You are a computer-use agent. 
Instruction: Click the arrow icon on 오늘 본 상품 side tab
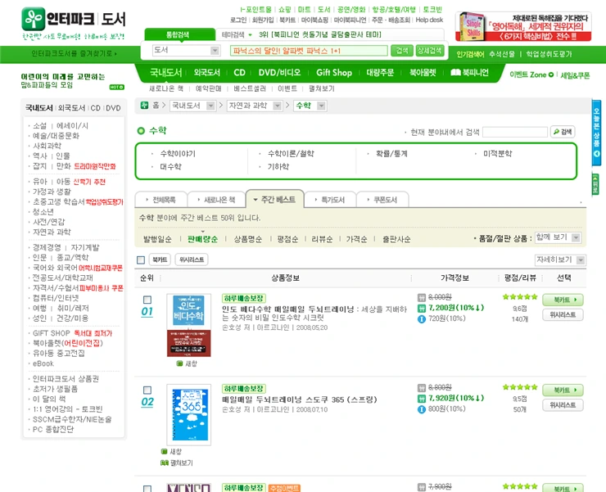click(x=597, y=154)
